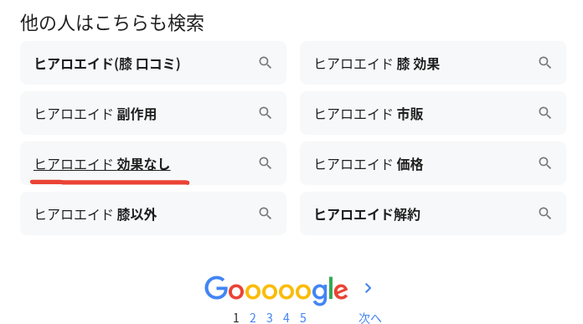
Task: Click search icon beside ヒアロエイド 膝 効果
Action: point(545,63)
